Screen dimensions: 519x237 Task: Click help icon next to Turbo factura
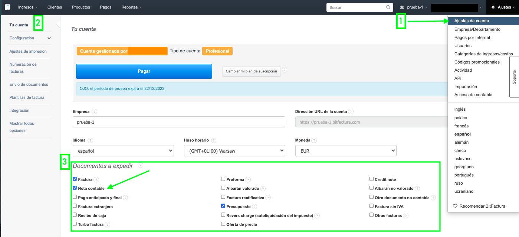click(x=107, y=224)
